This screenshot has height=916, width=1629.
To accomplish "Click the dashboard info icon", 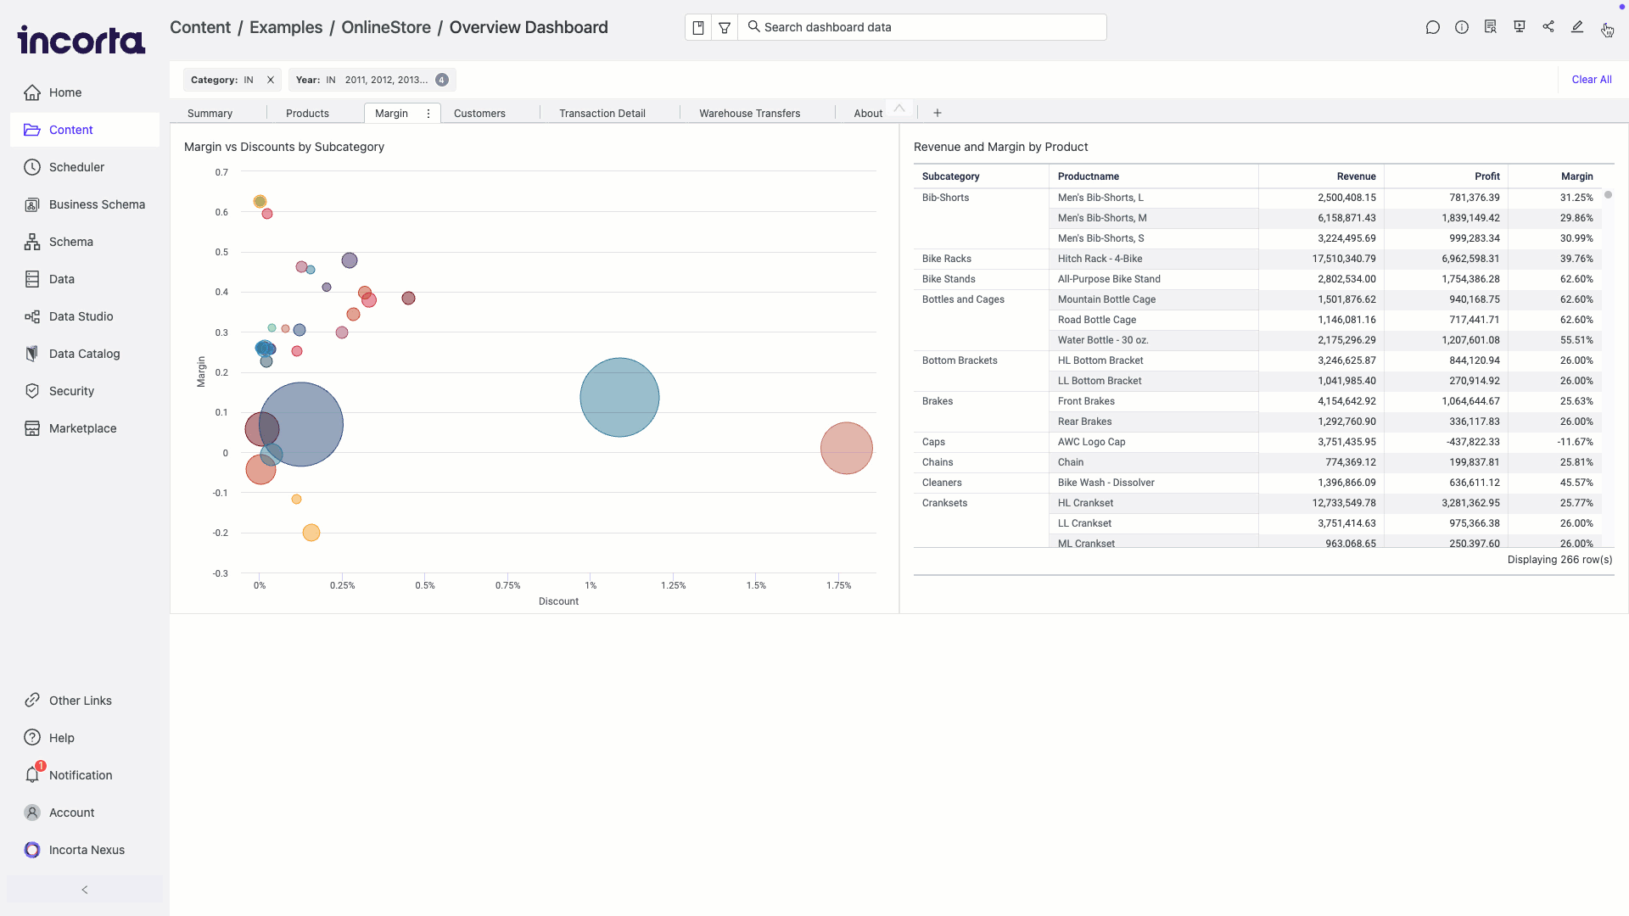I will pos(1461,27).
